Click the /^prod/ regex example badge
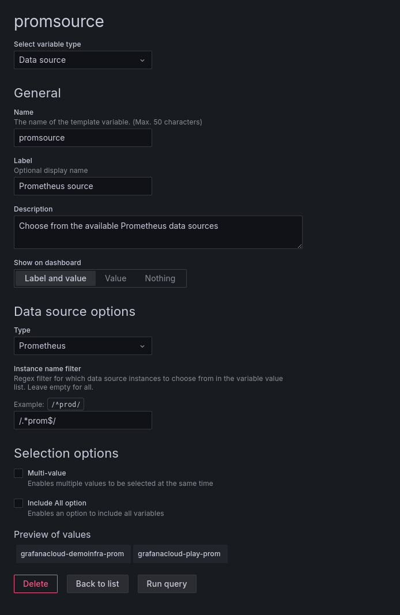The image size is (400, 615). pyautogui.click(x=66, y=404)
